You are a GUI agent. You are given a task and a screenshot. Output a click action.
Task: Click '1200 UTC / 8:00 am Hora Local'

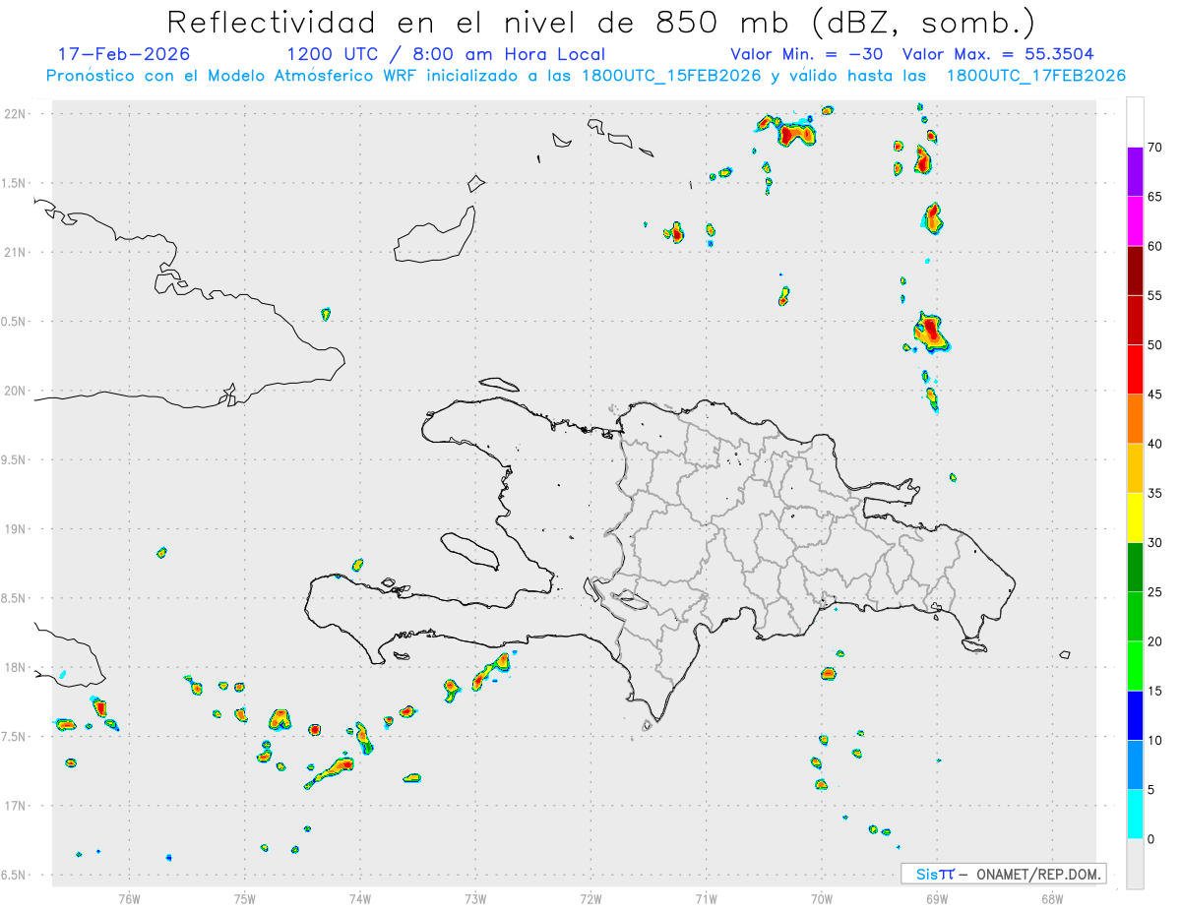tap(446, 54)
